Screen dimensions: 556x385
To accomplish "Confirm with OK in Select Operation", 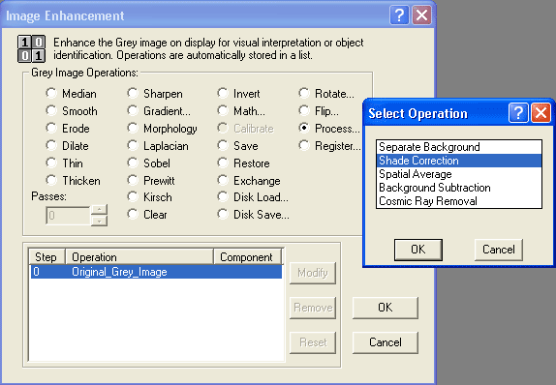I will [418, 250].
